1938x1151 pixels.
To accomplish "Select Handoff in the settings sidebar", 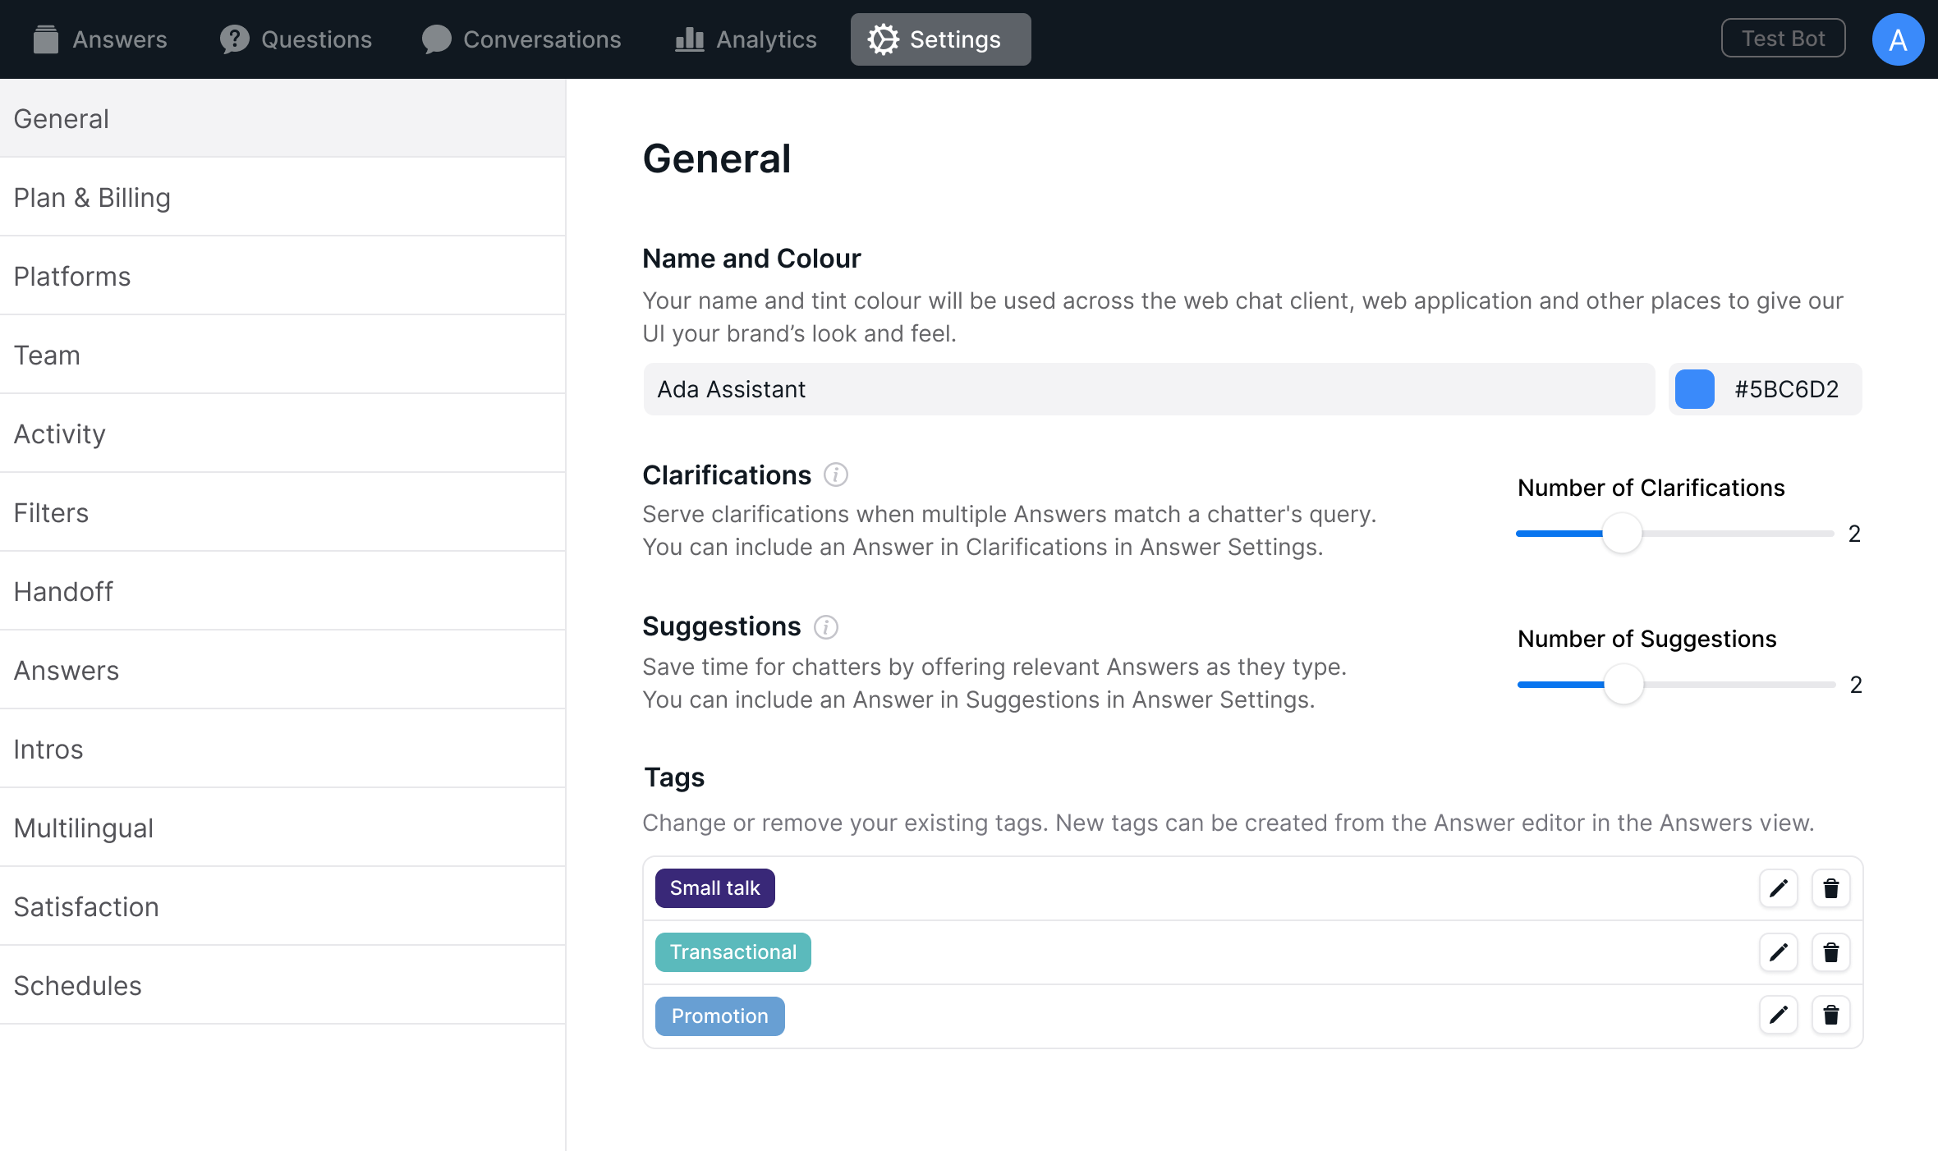I will pos(63,592).
